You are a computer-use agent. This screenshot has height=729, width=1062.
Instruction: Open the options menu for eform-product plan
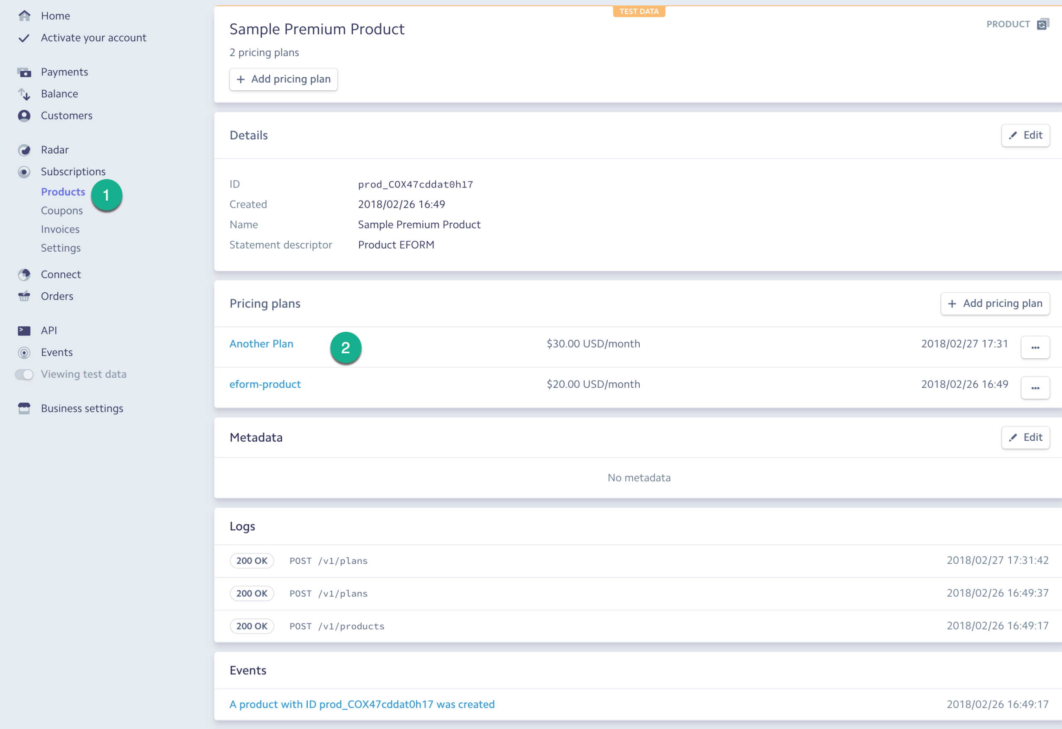1035,388
